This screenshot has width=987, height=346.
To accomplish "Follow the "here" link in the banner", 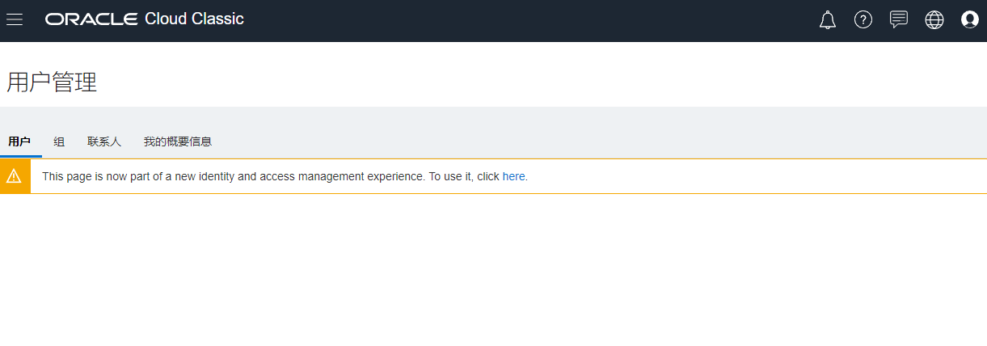I will point(513,176).
